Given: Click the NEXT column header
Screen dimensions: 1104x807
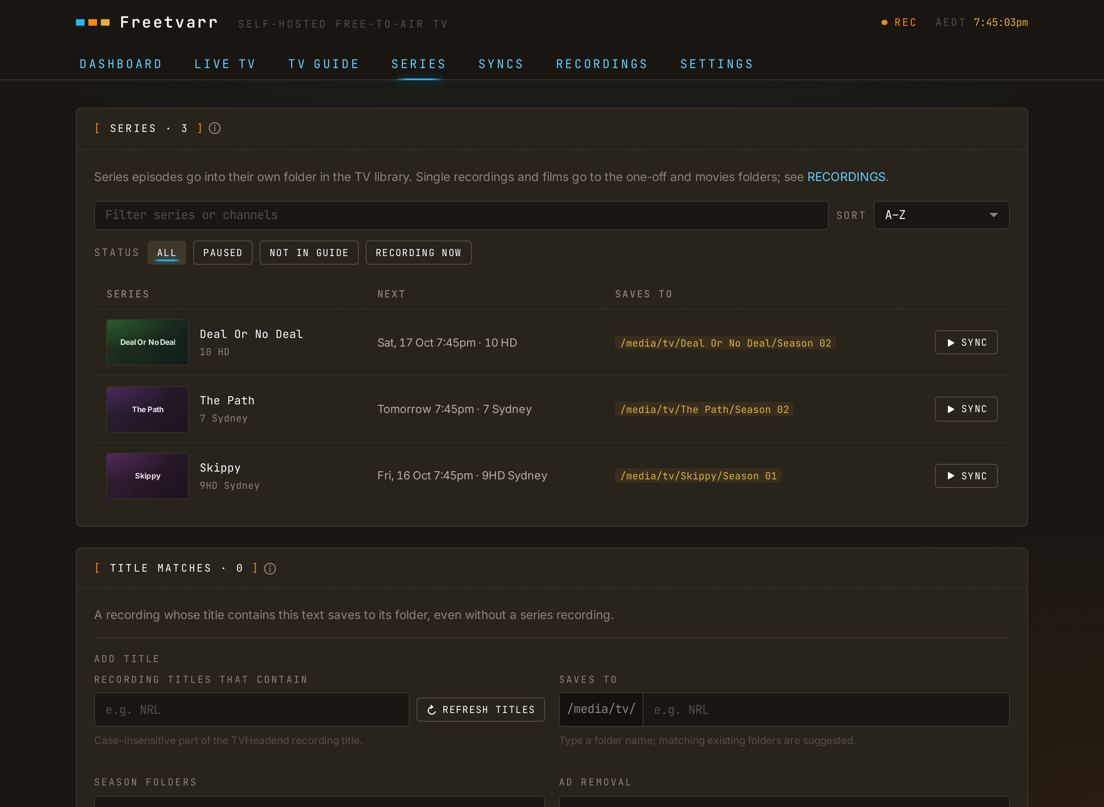Looking at the screenshot, I should [x=391, y=294].
